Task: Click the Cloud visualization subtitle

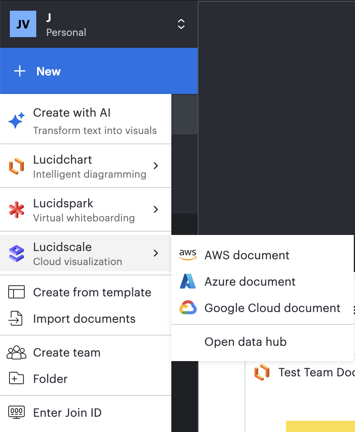Action: (x=77, y=261)
